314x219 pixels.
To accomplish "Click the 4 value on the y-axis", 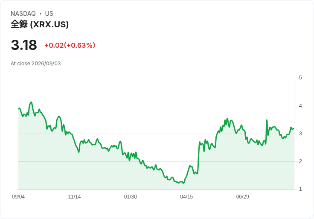I will 300,106.
